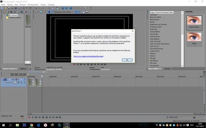Click the effects list scroll down arrow
The width and height of the screenshot is (206, 128).
click(182, 66)
